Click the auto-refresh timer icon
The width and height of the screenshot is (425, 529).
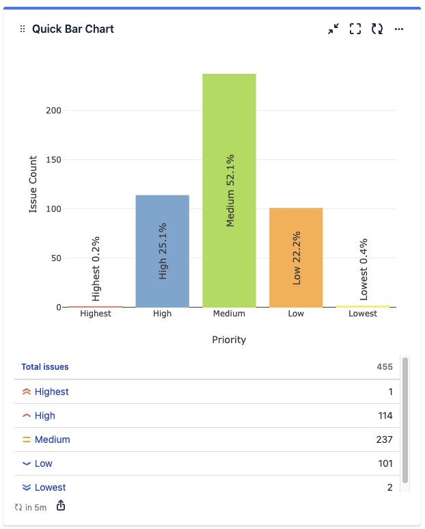pos(18,507)
